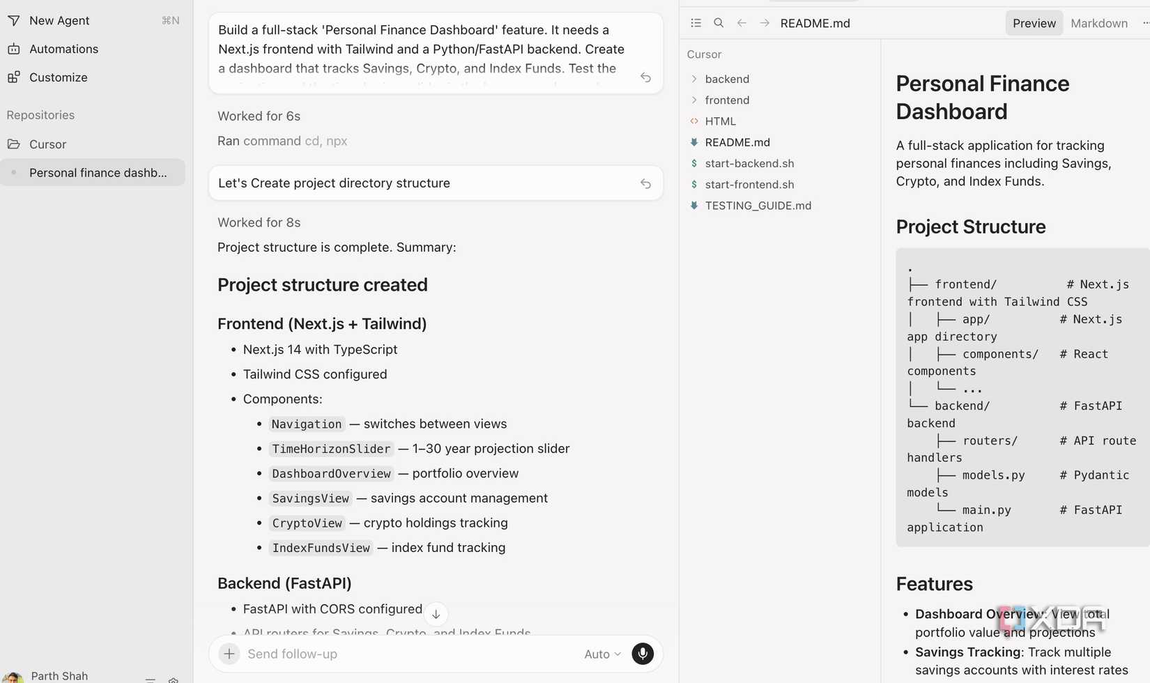Revert the 'Let's Create project directory structure' message
Screen dimensions: 1150x683
[646, 183]
